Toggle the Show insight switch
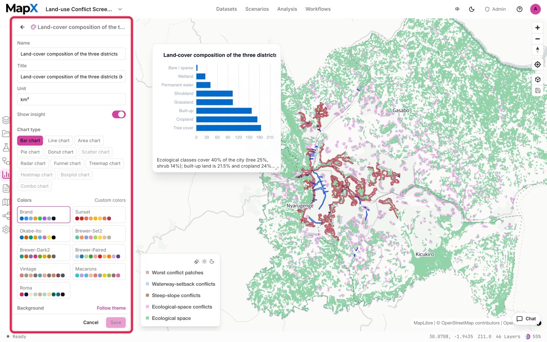Image resolution: width=547 pixels, height=342 pixels. click(119, 114)
